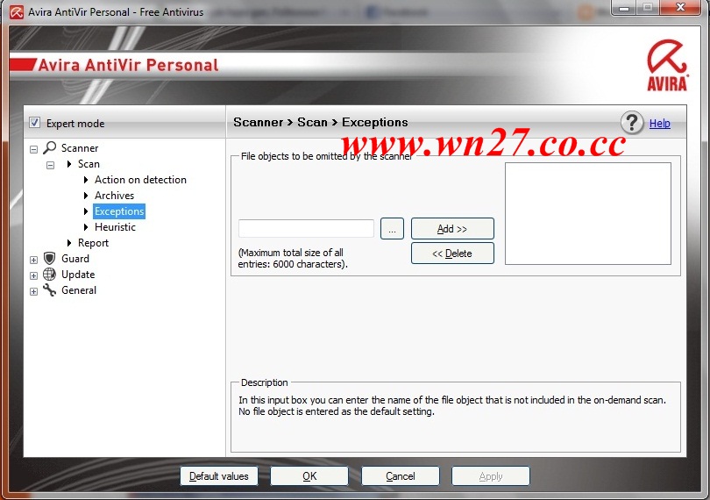710x500 pixels.
Task: Click the << Delete button
Action: 452,253
